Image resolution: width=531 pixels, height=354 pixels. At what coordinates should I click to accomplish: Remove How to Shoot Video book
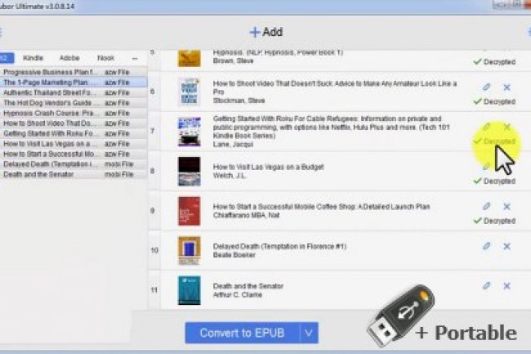point(506,87)
